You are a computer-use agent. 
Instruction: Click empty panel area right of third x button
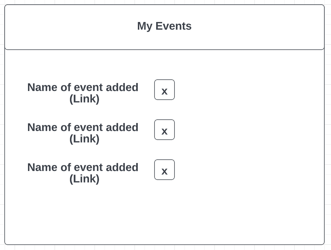click(x=249, y=170)
